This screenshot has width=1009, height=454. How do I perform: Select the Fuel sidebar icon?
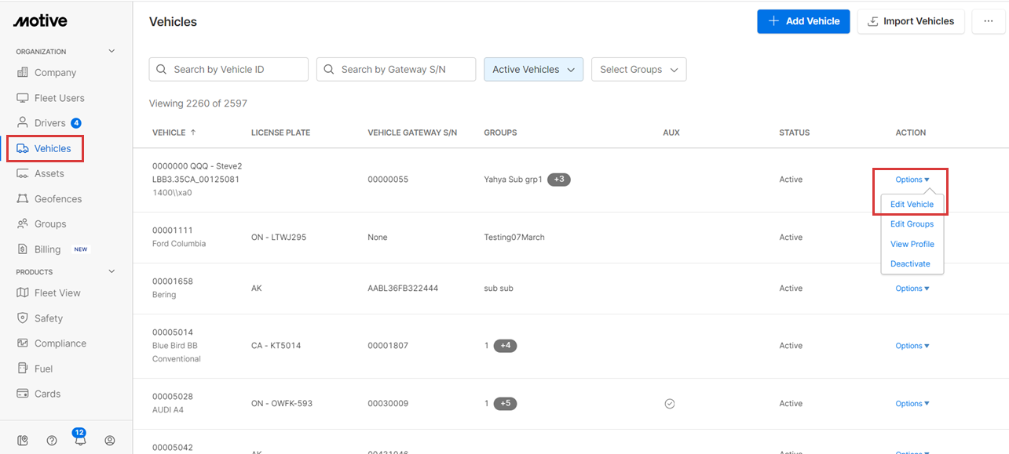pyautogui.click(x=46, y=368)
